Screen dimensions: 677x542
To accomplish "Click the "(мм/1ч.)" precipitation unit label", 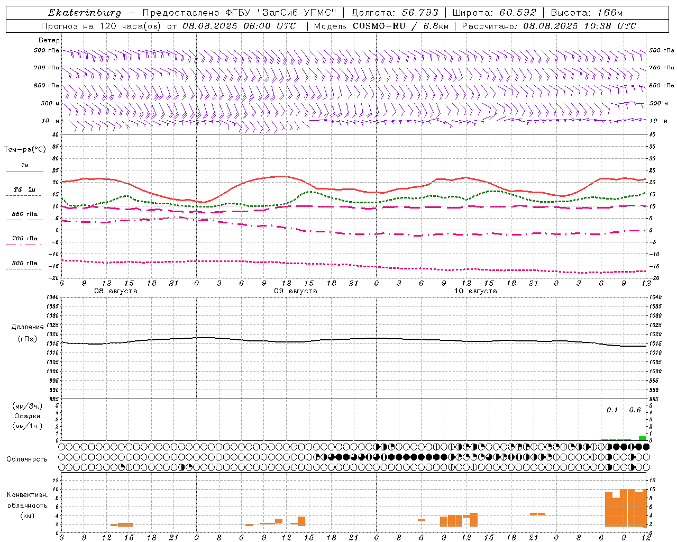I will (x=28, y=426).
